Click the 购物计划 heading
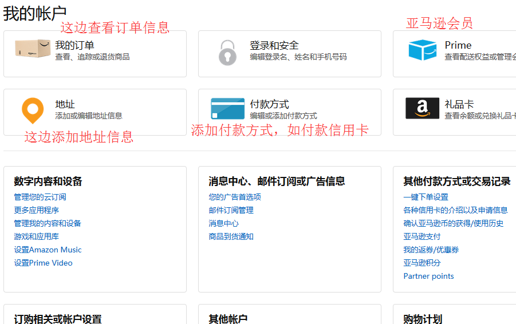Screen dimensions: 516x324 [423, 318]
